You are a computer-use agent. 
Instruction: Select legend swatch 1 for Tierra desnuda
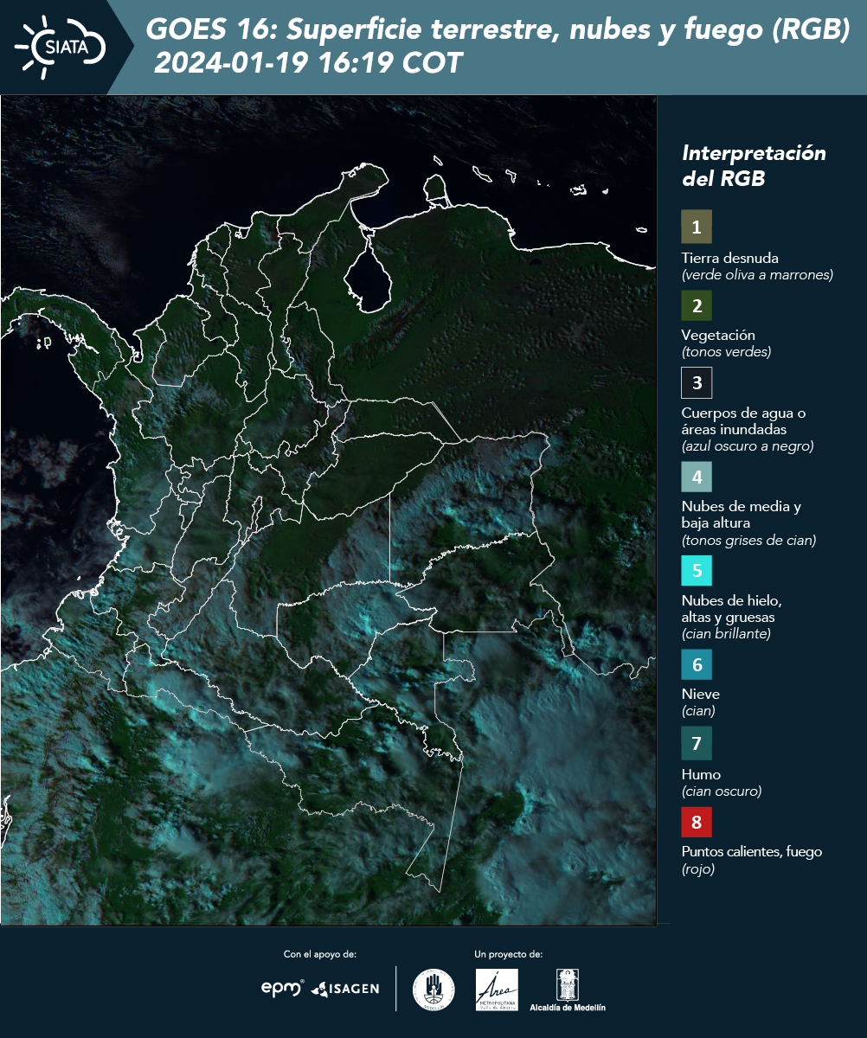click(x=697, y=227)
